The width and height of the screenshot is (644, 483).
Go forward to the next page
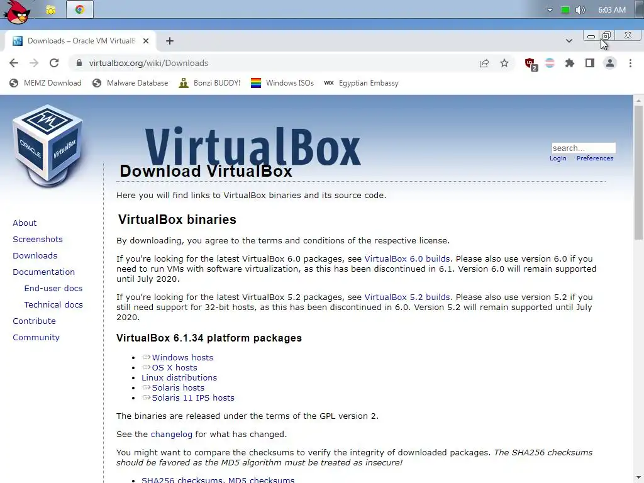tap(34, 63)
